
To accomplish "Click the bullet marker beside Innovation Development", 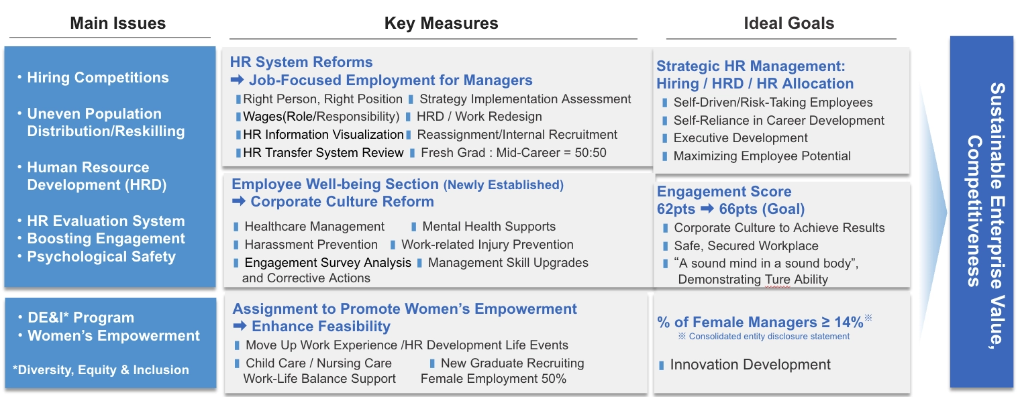I will (662, 365).
